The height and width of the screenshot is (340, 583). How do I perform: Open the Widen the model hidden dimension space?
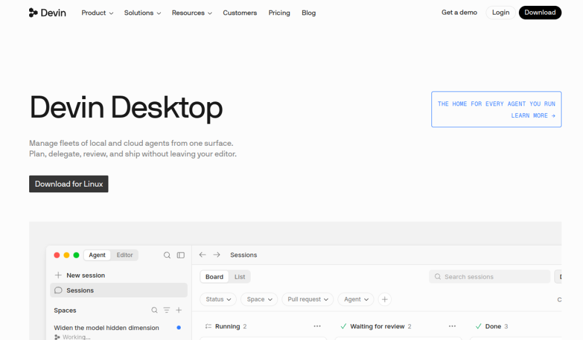pyautogui.click(x=106, y=328)
